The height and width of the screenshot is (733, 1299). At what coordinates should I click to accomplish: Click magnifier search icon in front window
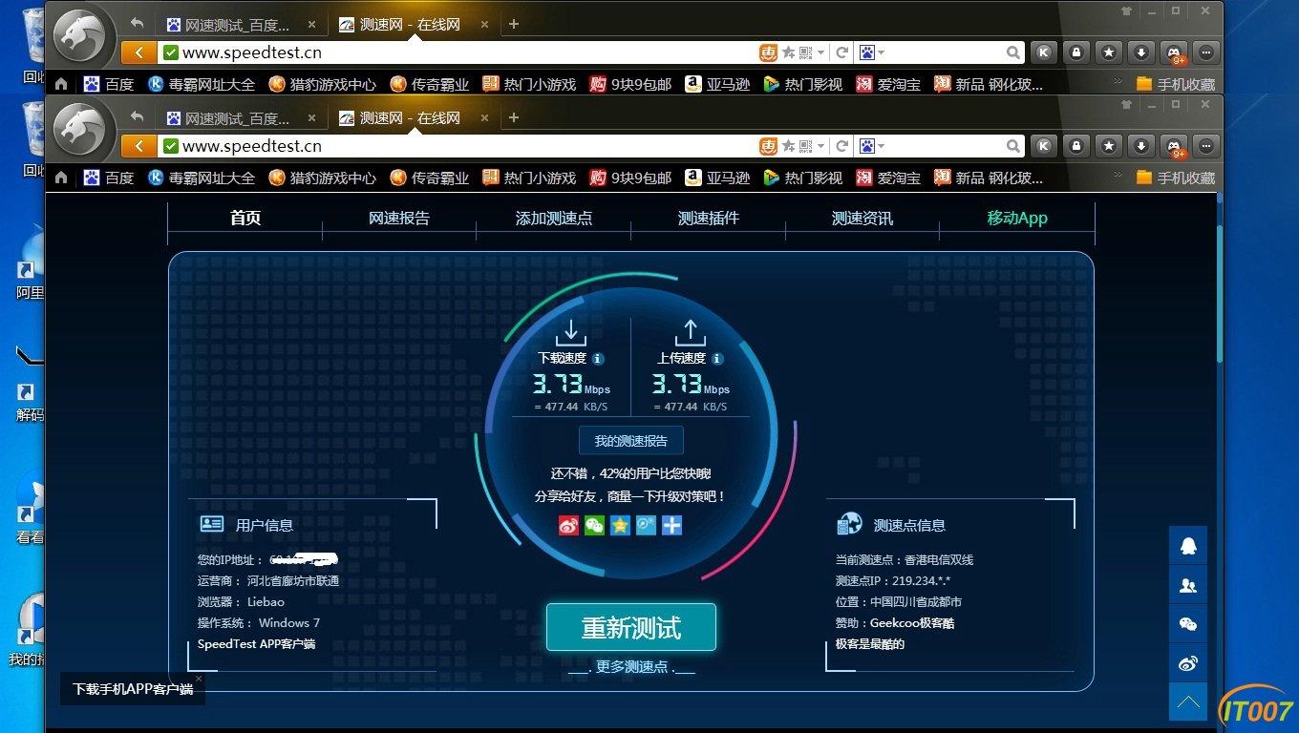pyautogui.click(x=1013, y=146)
